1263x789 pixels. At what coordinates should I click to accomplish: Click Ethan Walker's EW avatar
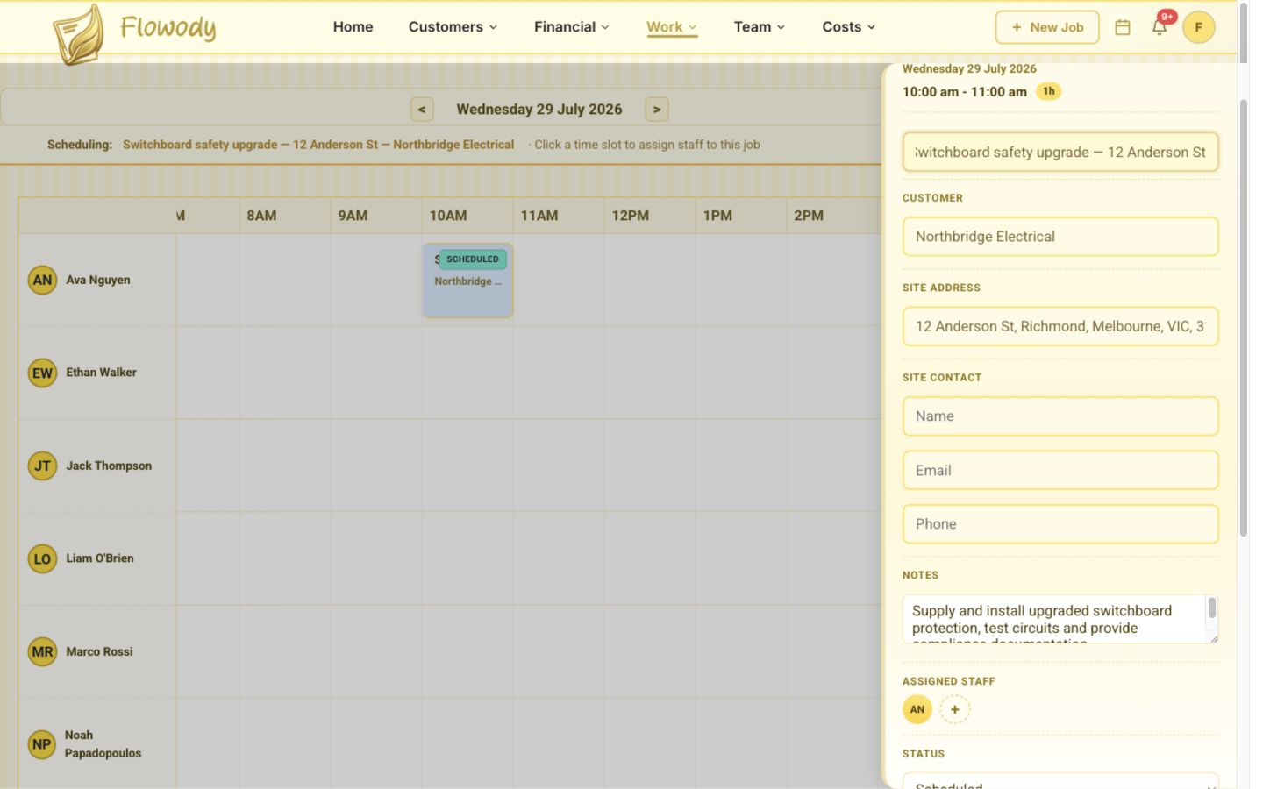pyautogui.click(x=42, y=373)
